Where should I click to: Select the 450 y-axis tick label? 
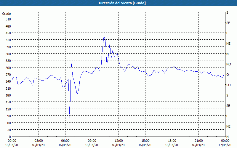point(9,33)
